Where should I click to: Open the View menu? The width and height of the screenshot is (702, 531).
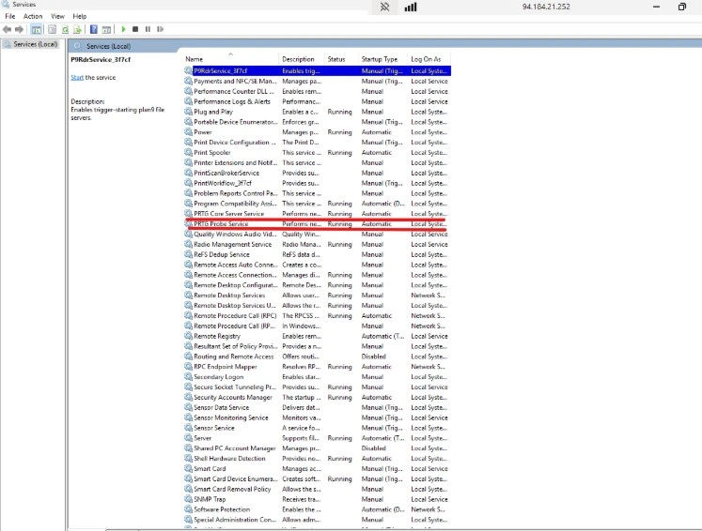click(x=57, y=16)
